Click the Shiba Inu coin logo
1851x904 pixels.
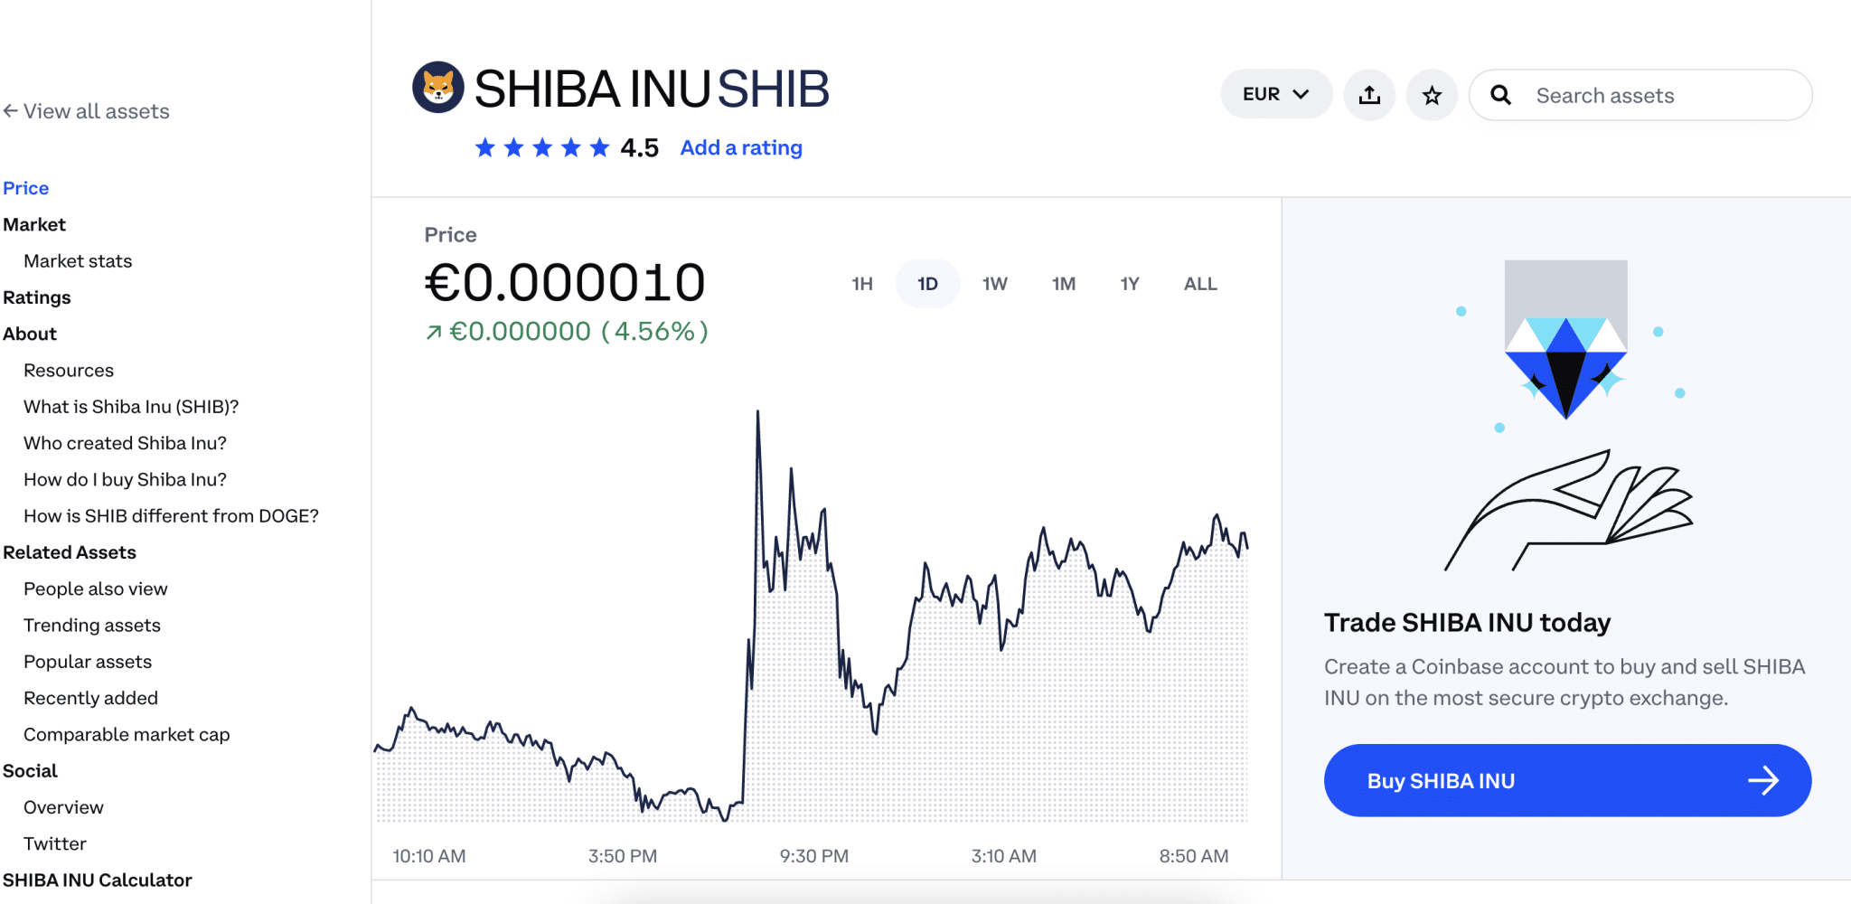point(437,86)
